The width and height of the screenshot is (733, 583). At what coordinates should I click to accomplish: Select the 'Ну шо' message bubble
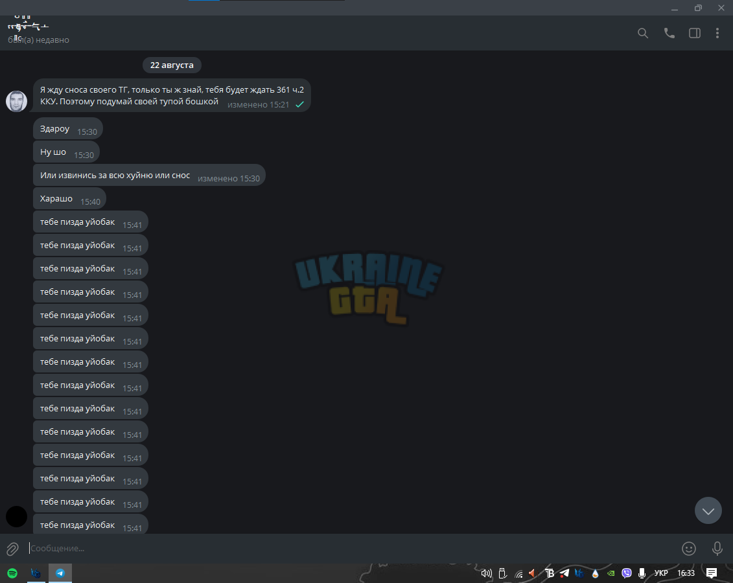tap(67, 152)
